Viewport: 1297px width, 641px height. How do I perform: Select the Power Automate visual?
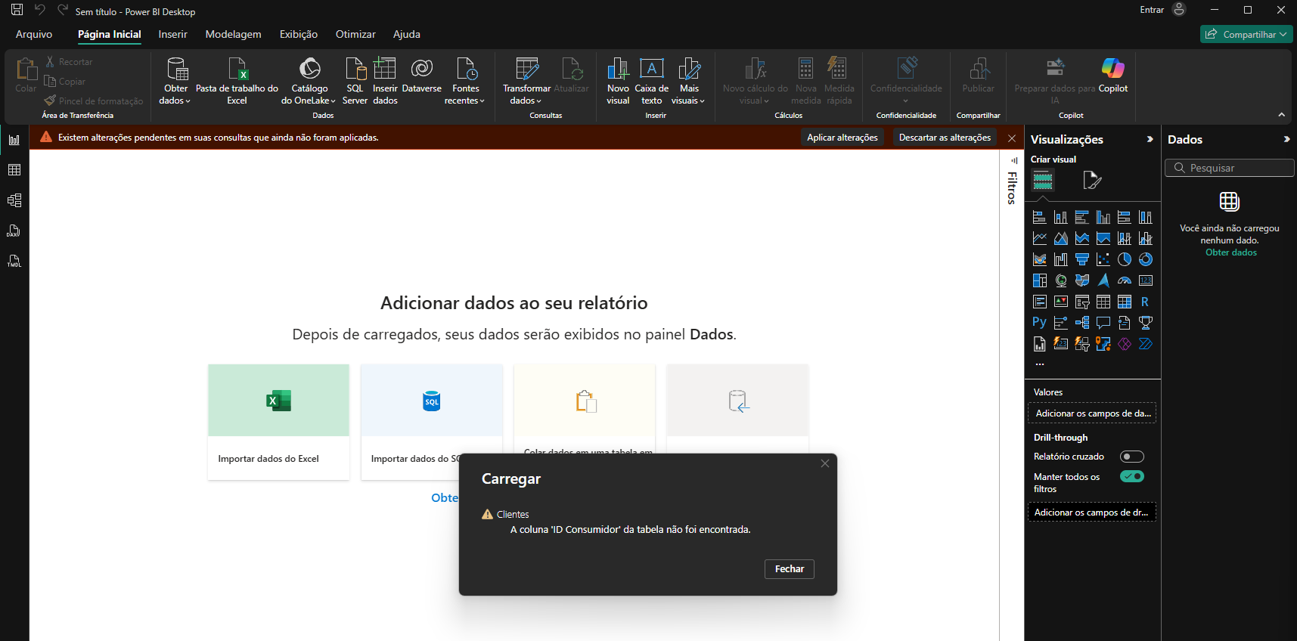tap(1146, 344)
